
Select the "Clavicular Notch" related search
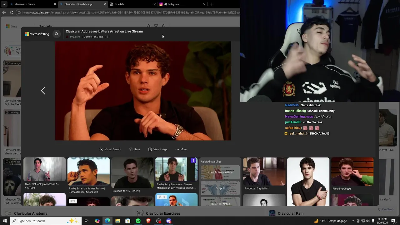click(x=220, y=202)
